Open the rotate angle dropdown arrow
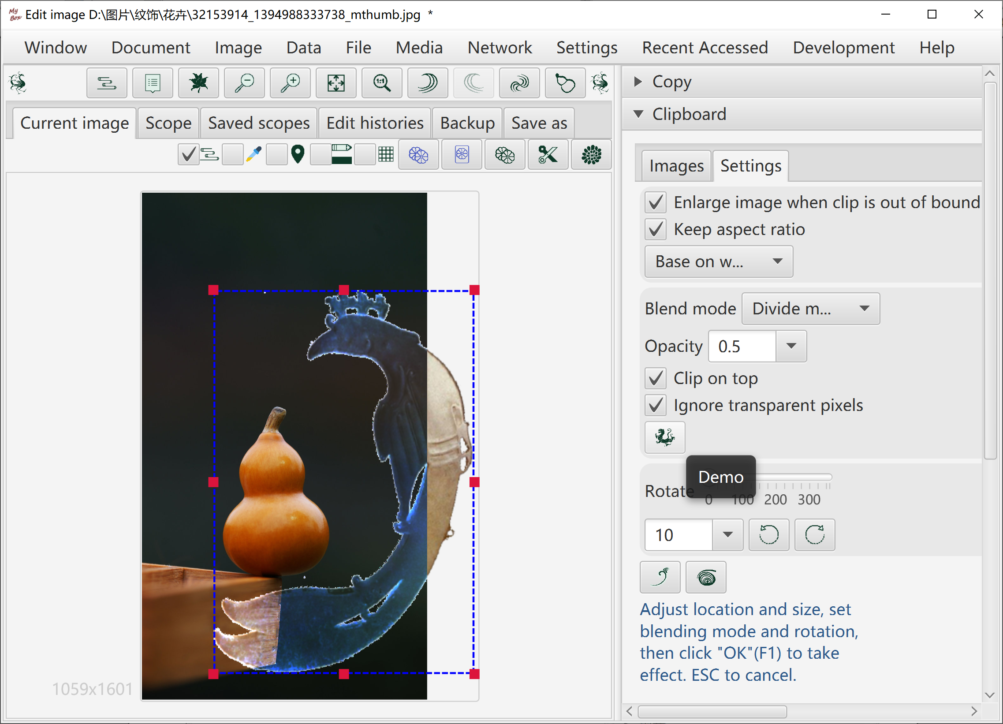The width and height of the screenshot is (1003, 724). tap(727, 535)
